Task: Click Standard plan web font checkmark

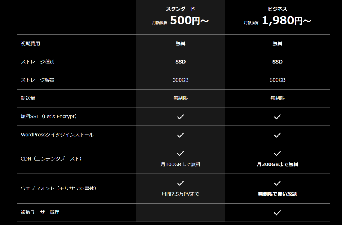Action: (180, 183)
